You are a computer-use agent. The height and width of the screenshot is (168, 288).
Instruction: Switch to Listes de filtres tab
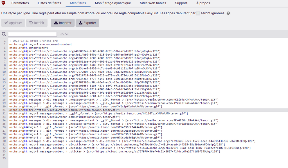49,3
